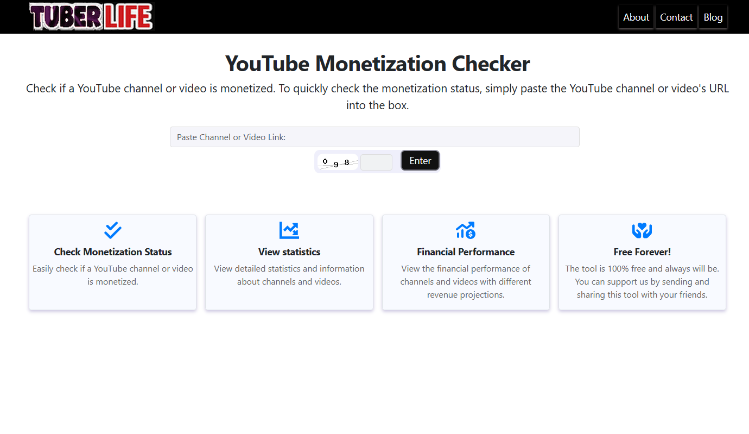Viewport: 749px width, 434px height.
Task: Click the Financial Performance dollar chart icon
Action: pos(466,230)
